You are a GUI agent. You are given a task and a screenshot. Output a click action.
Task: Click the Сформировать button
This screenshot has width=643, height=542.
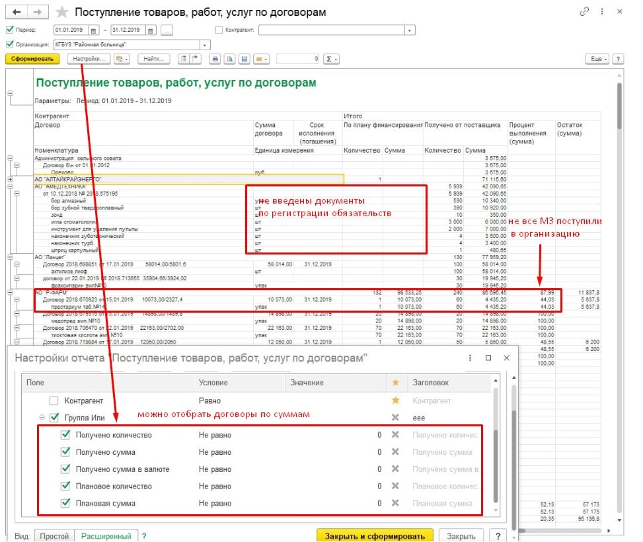pos(32,59)
